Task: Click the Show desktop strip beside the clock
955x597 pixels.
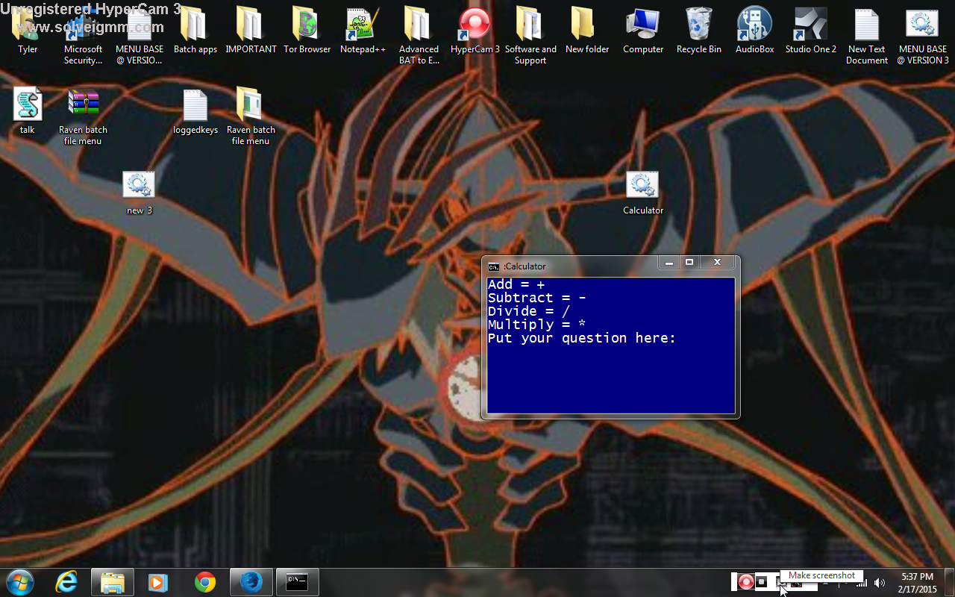Action: (x=949, y=582)
